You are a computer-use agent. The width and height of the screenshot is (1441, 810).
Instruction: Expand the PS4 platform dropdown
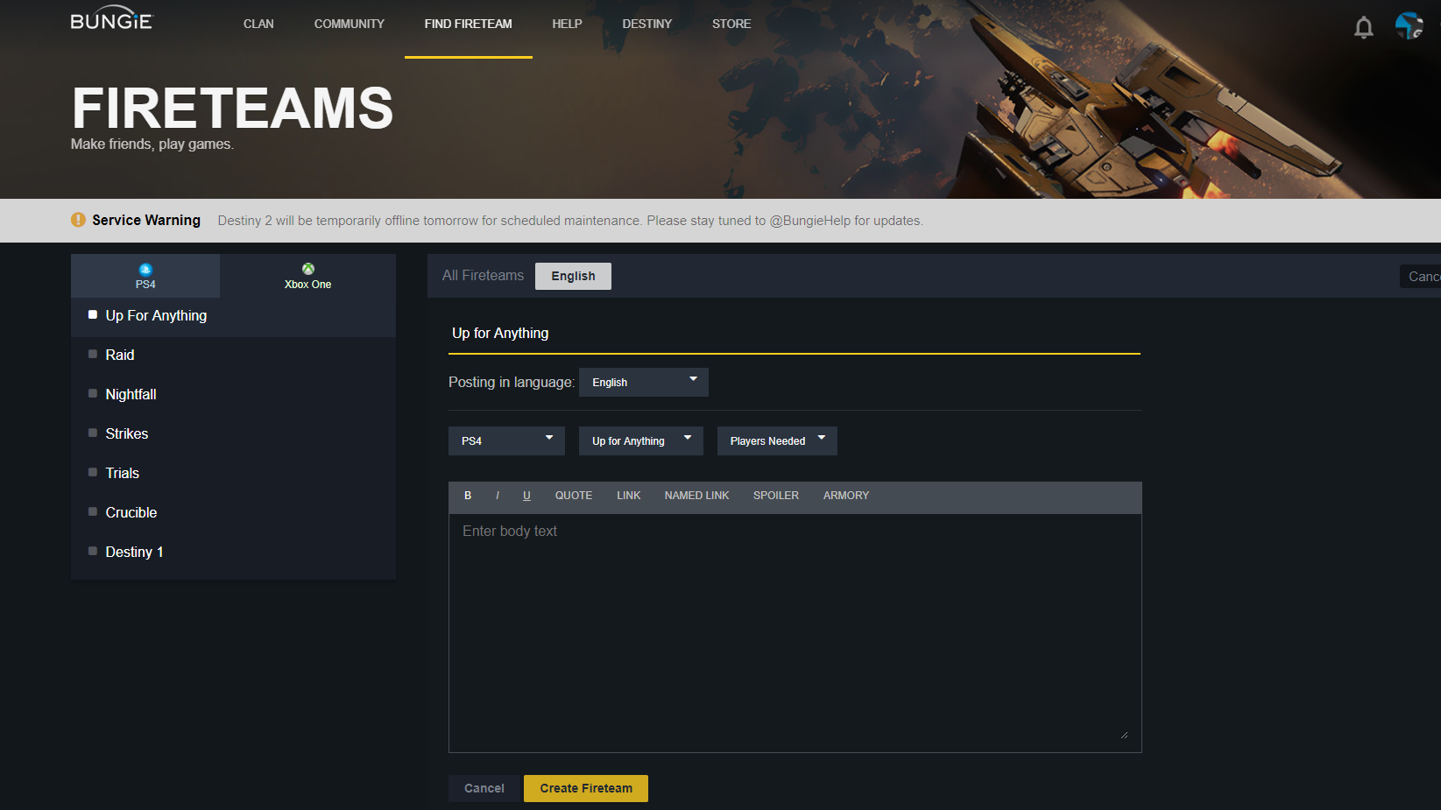click(506, 441)
